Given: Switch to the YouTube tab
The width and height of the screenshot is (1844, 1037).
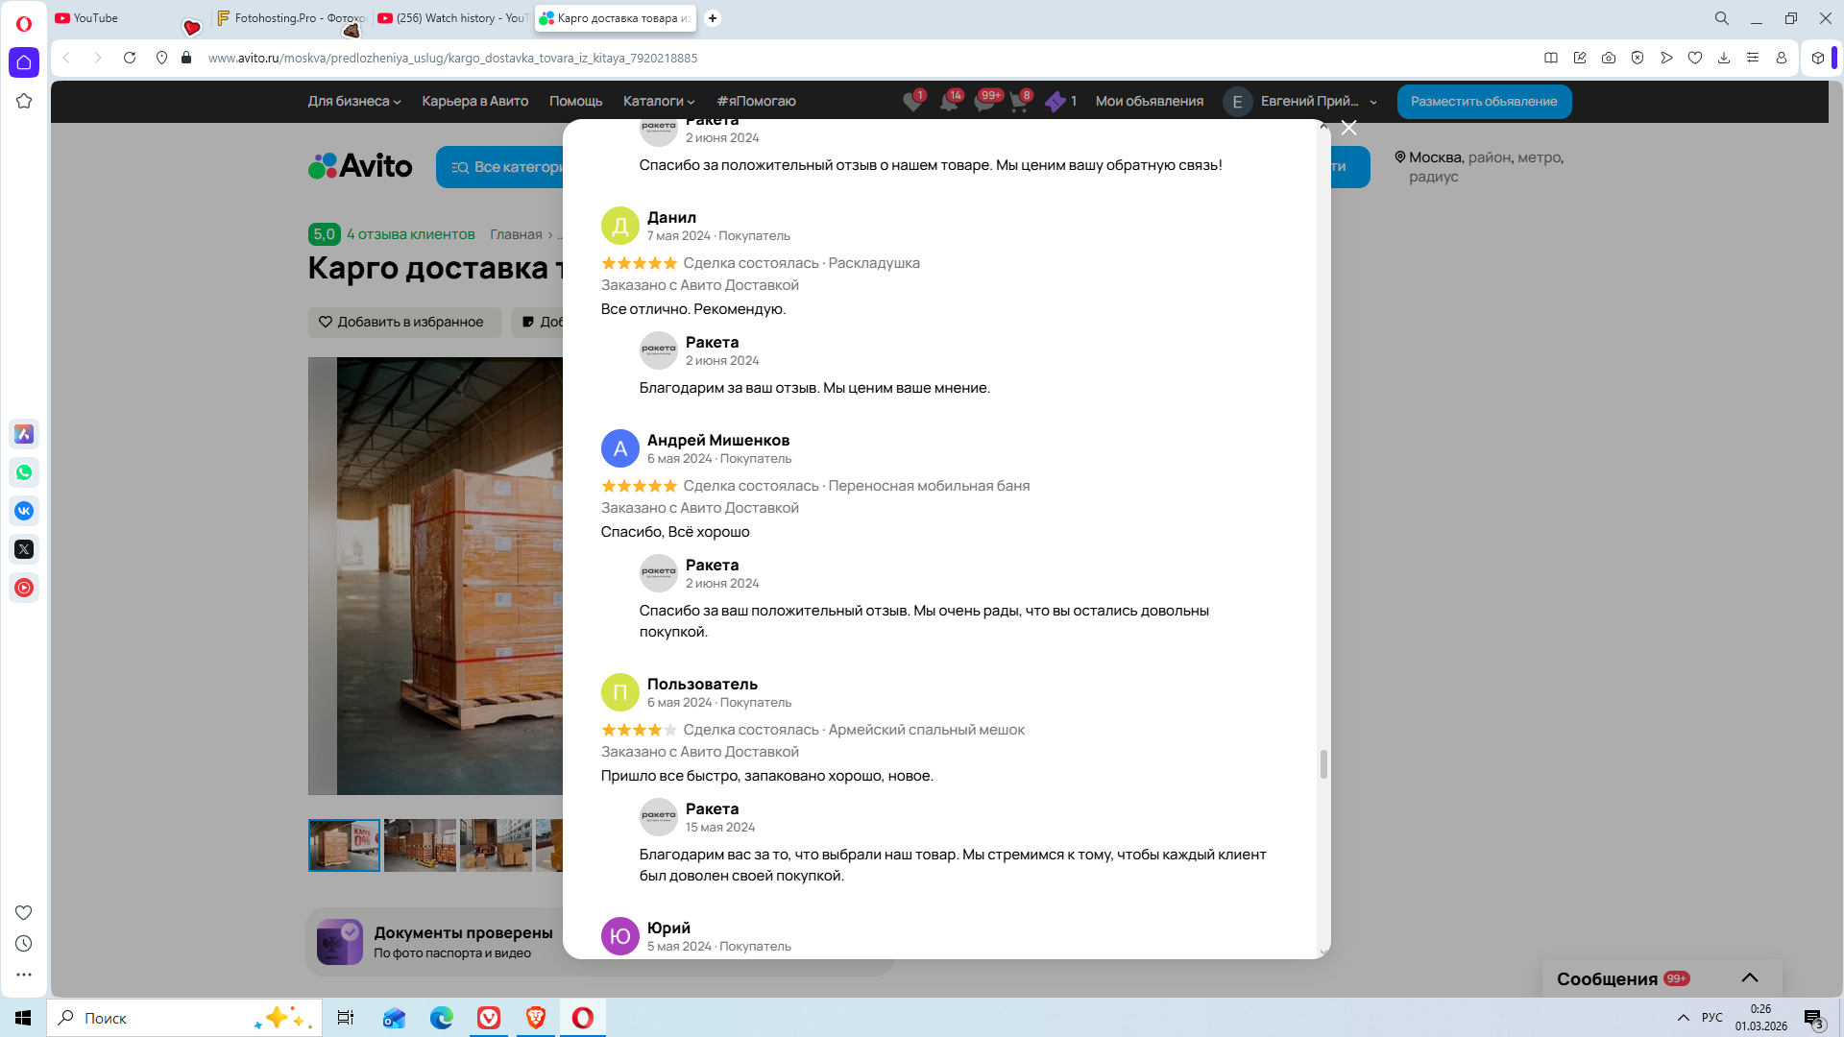Looking at the screenshot, I should point(96,18).
